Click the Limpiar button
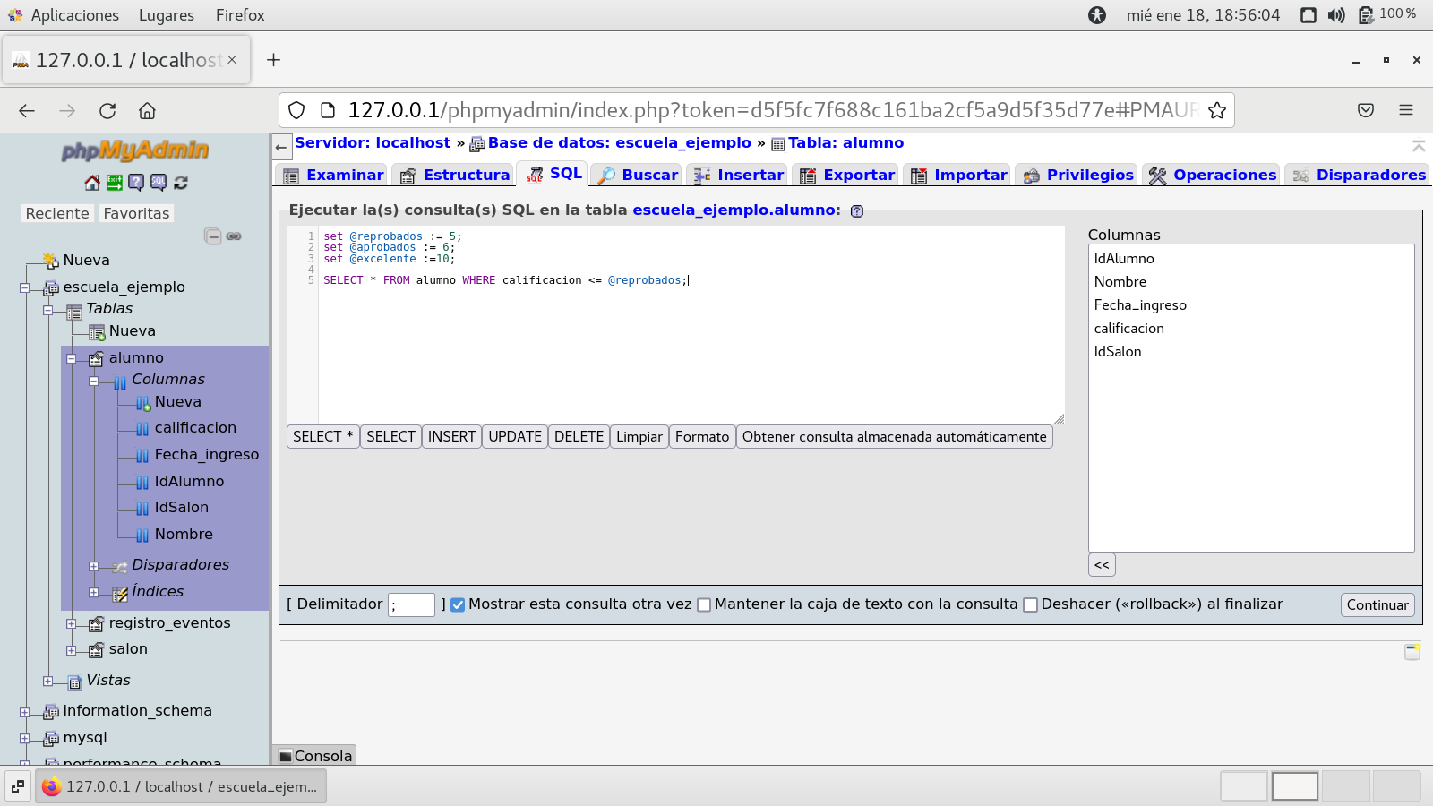The width and height of the screenshot is (1433, 806). [639, 437]
